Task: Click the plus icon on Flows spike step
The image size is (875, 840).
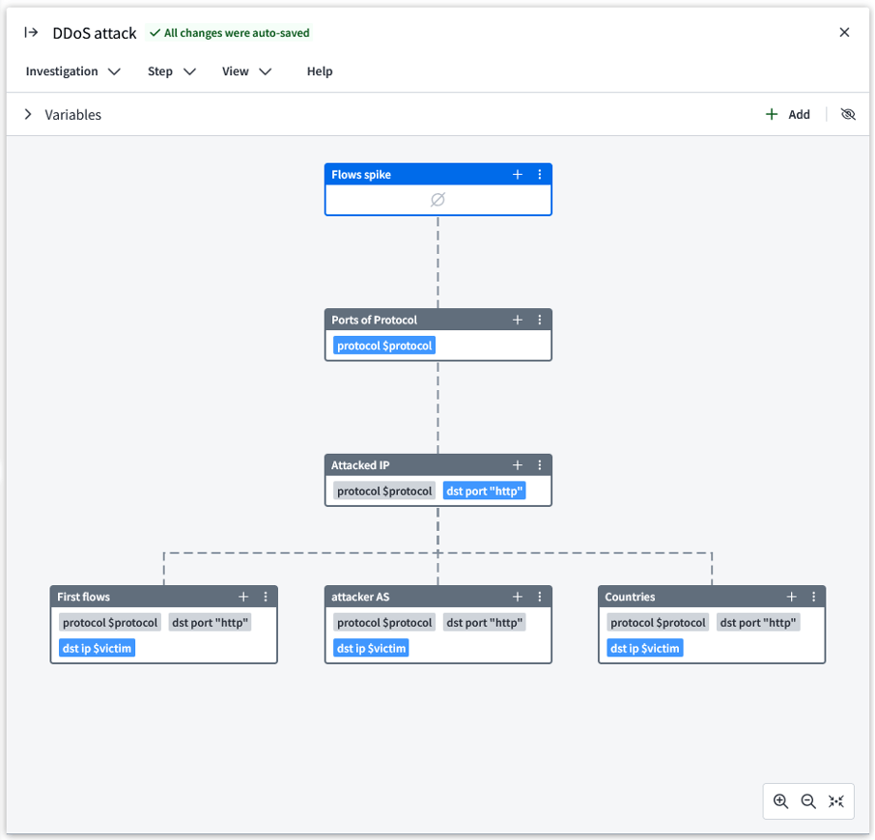Action: click(518, 175)
